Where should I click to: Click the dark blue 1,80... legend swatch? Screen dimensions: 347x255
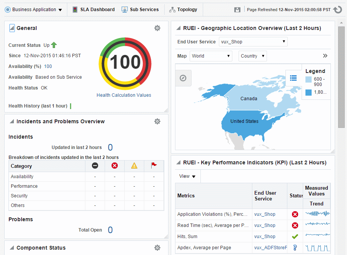click(x=308, y=93)
